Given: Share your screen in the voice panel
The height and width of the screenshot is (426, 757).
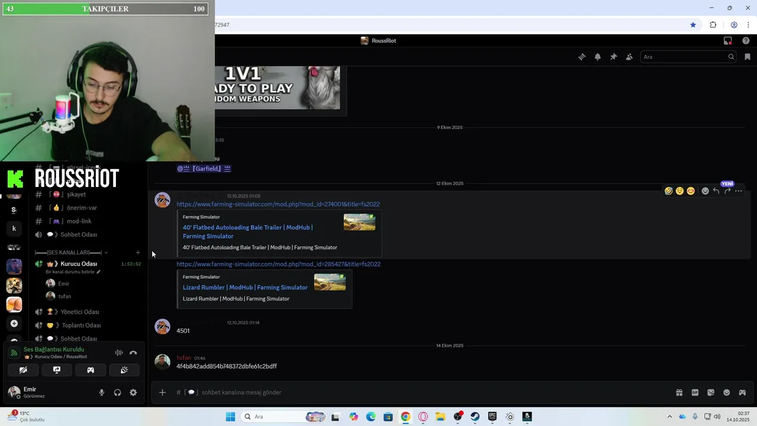Looking at the screenshot, I should [57, 370].
